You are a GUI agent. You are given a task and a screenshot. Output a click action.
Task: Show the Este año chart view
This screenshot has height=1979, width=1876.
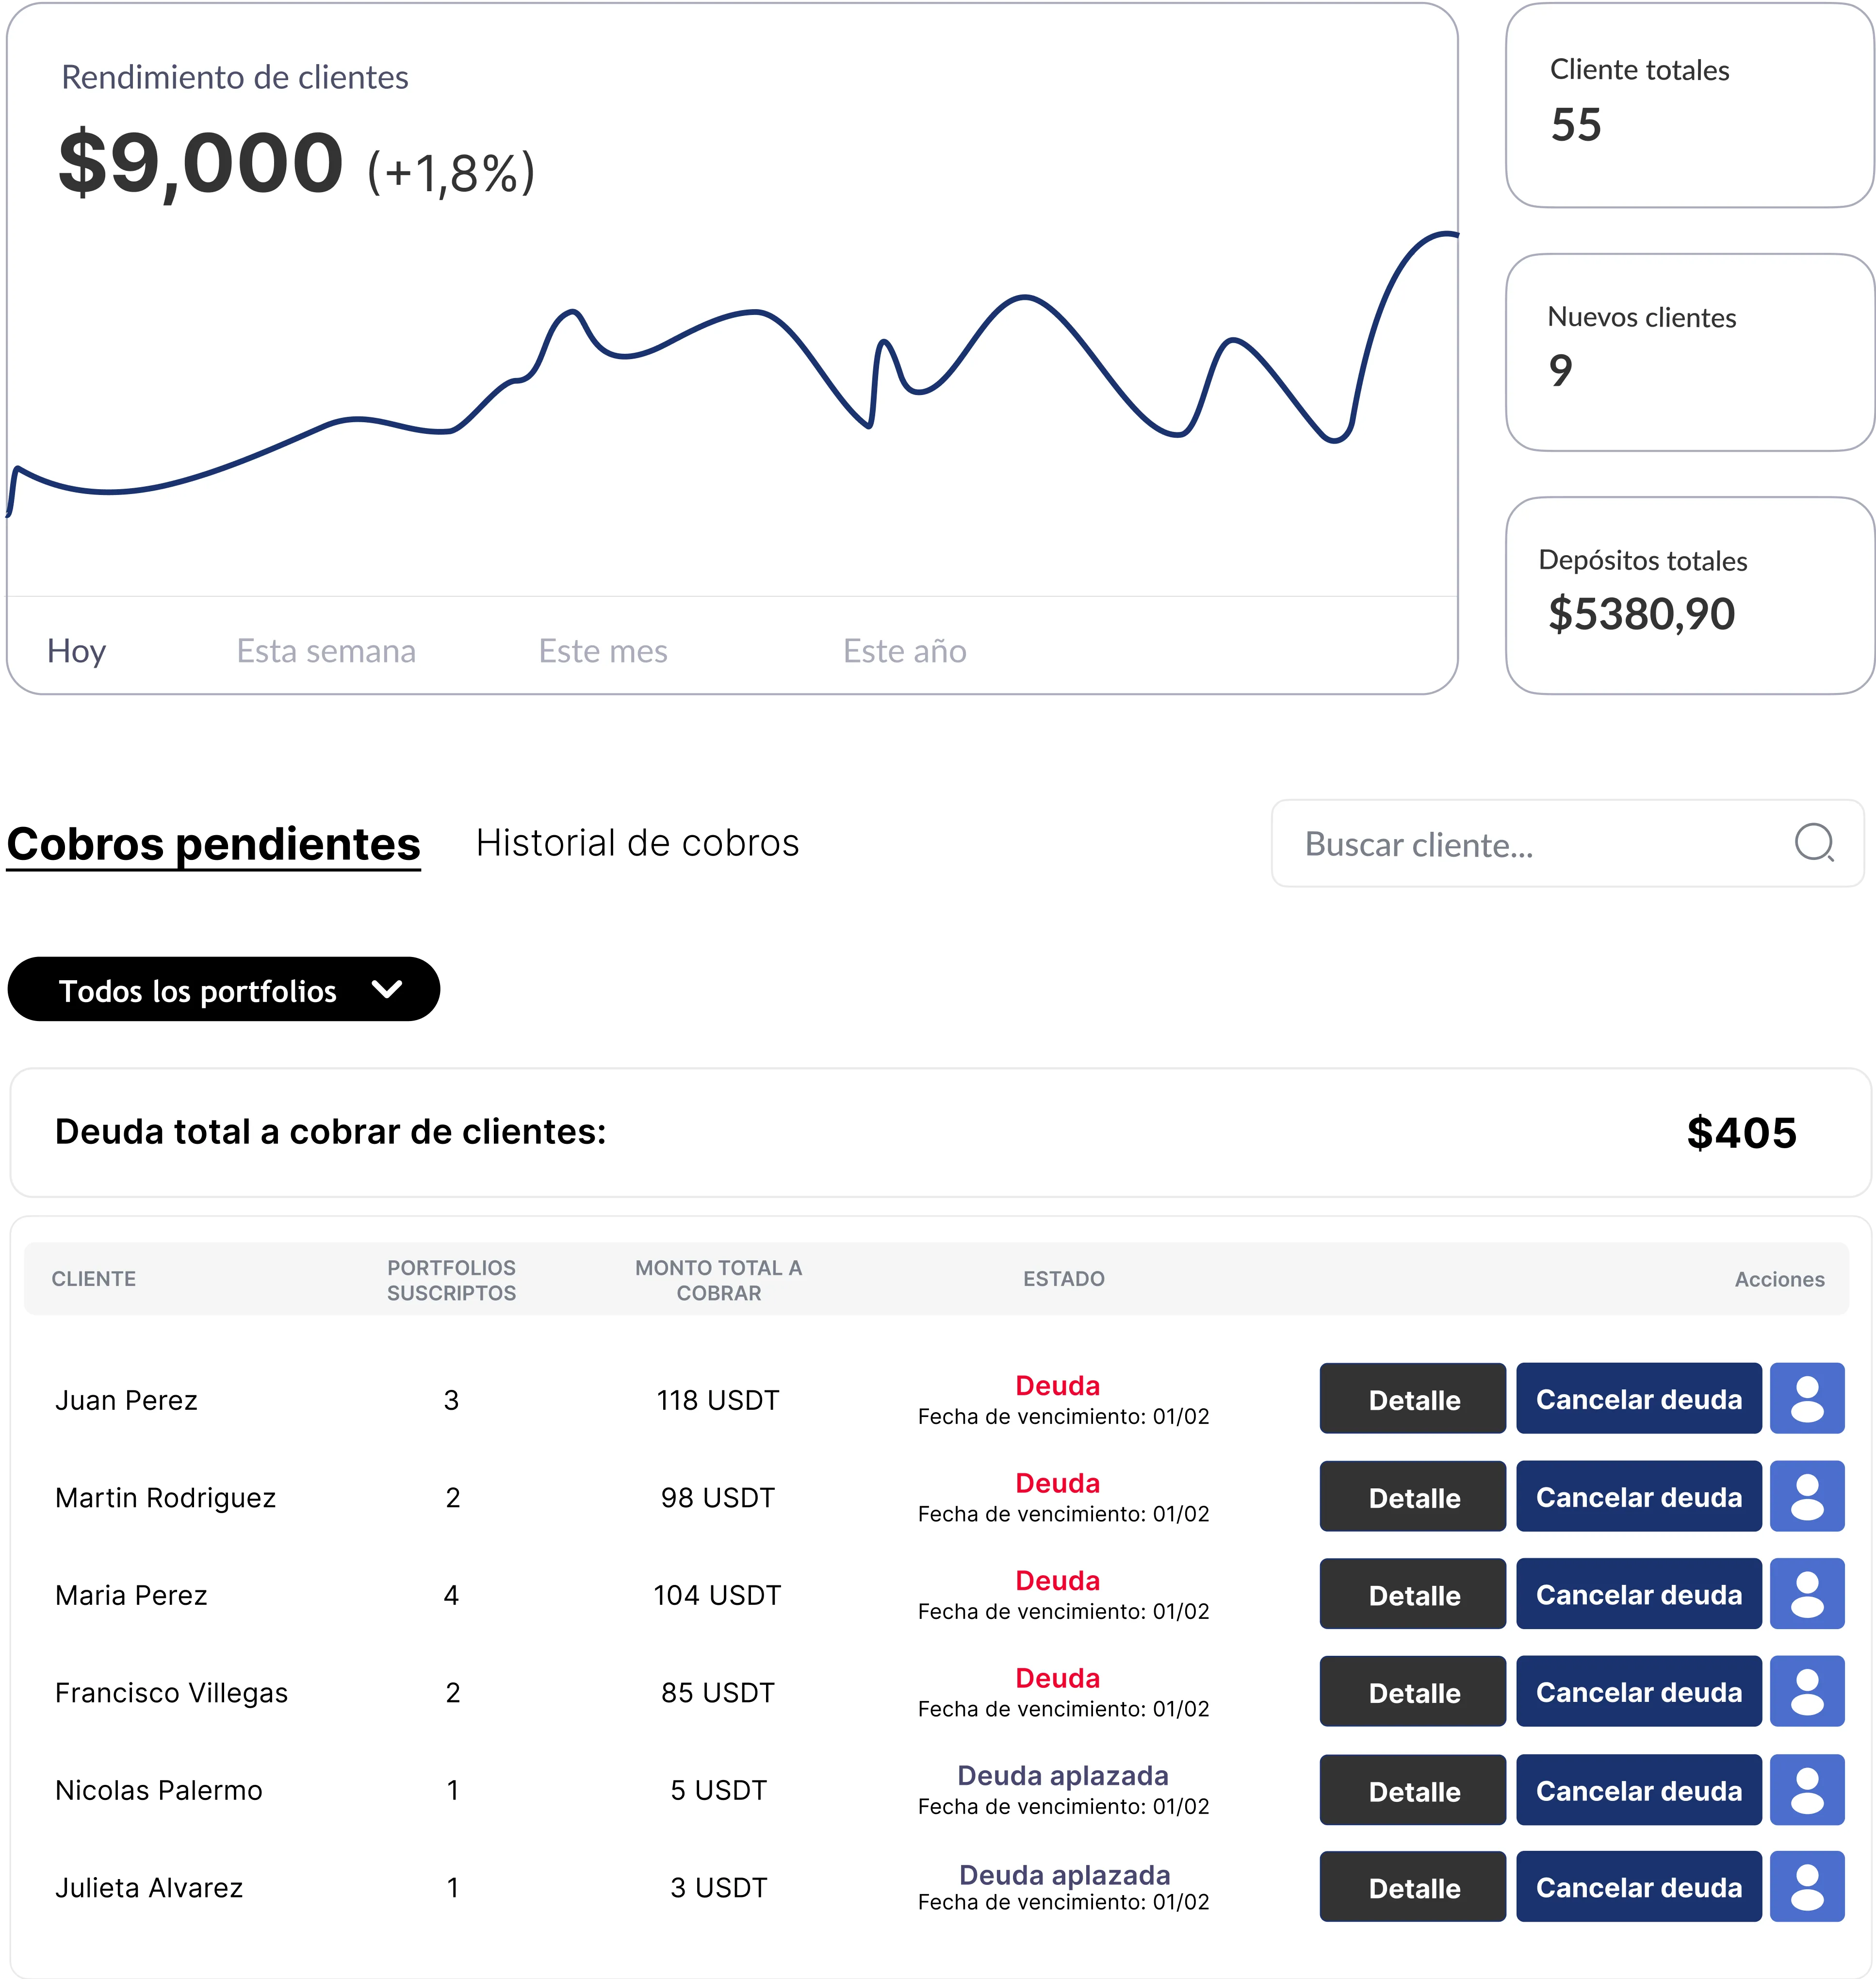click(x=904, y=651)
